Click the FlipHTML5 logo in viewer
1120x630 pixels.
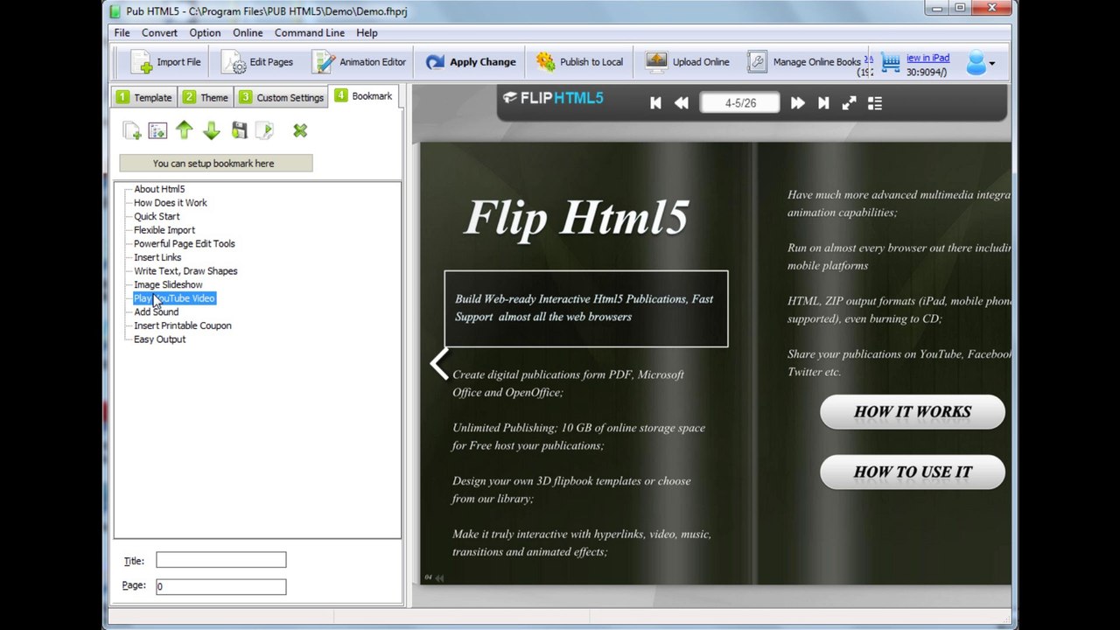(x=553, y=98)
